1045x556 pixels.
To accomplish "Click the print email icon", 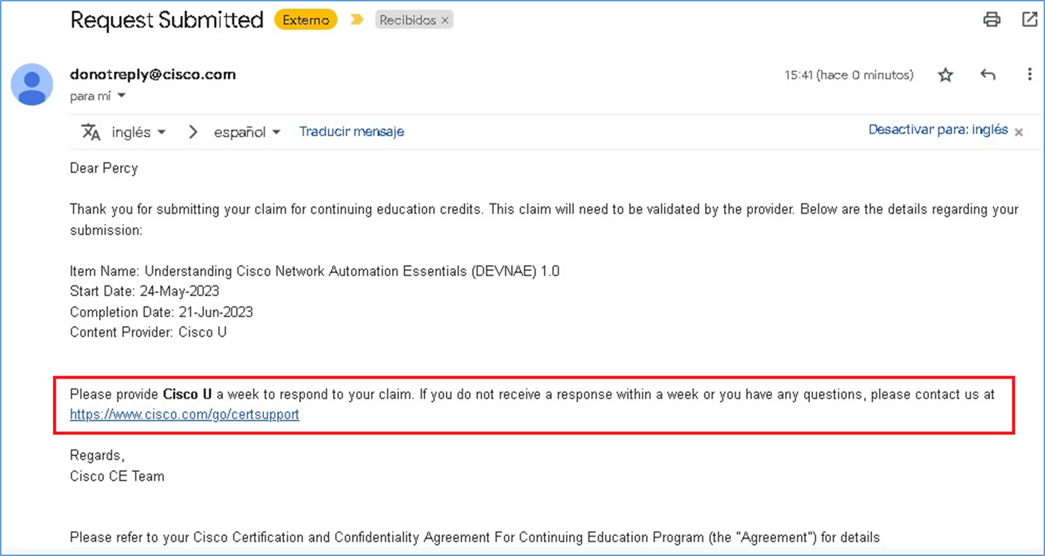I will (992, 20).
